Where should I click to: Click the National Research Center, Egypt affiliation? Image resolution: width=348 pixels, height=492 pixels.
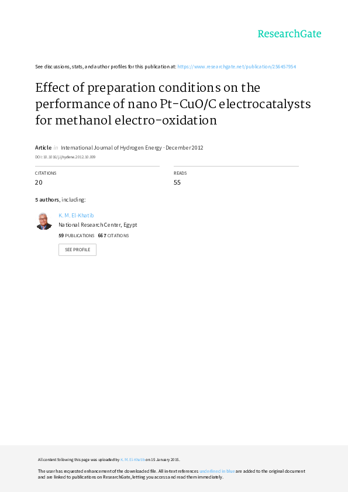[98, 225]
